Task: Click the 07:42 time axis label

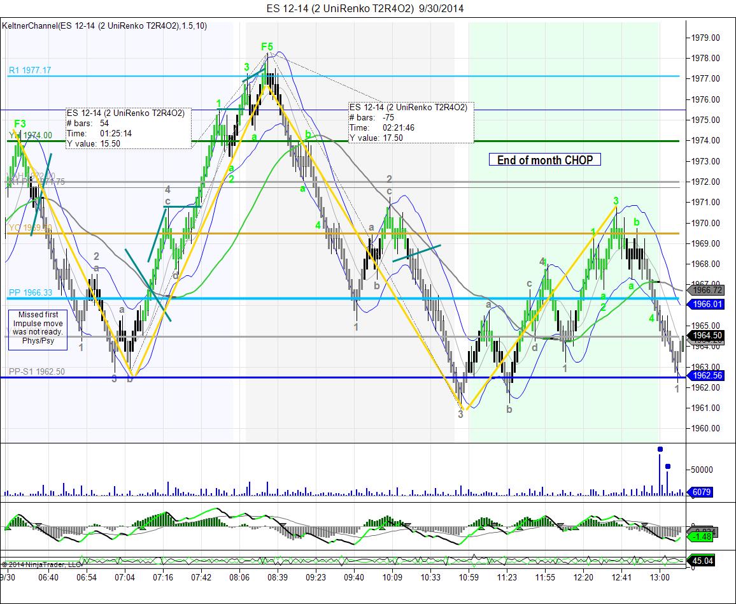Action: 201,577
